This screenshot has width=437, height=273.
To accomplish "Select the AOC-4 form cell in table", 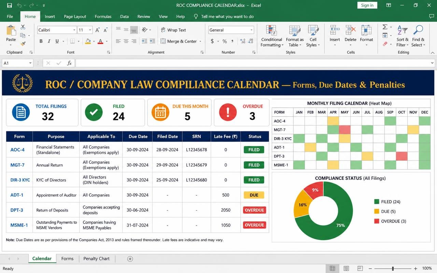I will coord(19,150).
